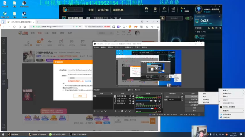Toggle the green switch in League lobby header
Screen dimensions: 245x137
[x=189, y=18]
